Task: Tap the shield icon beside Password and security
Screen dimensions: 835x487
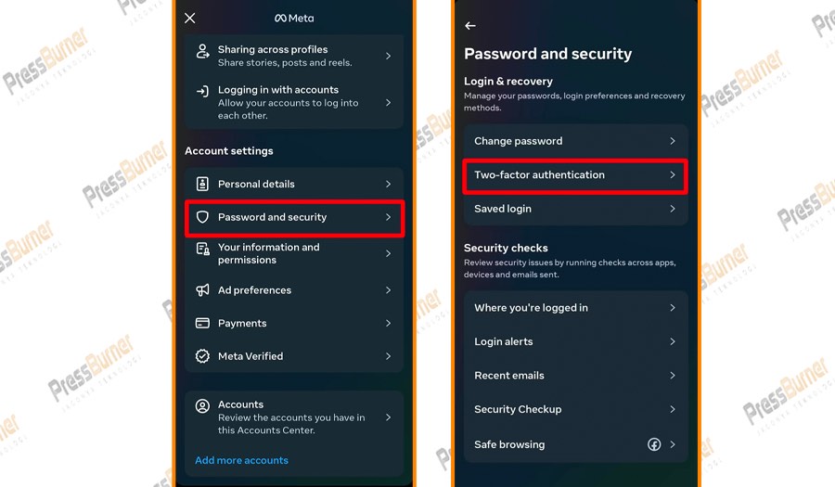Action: [x=202, y=217]
